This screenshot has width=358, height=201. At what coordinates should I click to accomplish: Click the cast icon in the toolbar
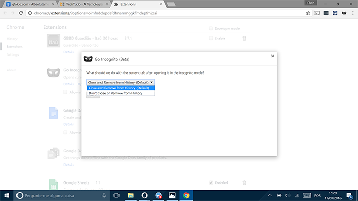click(317, 13)
